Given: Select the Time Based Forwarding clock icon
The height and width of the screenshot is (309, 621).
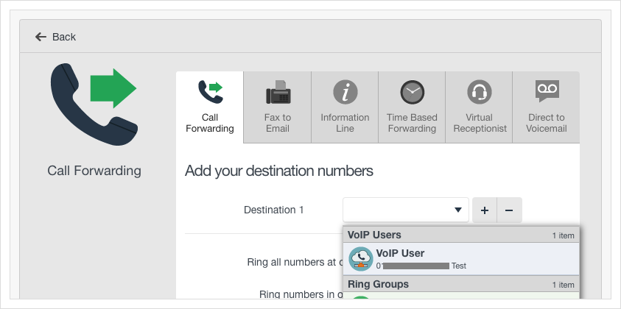Looking at the screenshot, I should tap(413, 92).
